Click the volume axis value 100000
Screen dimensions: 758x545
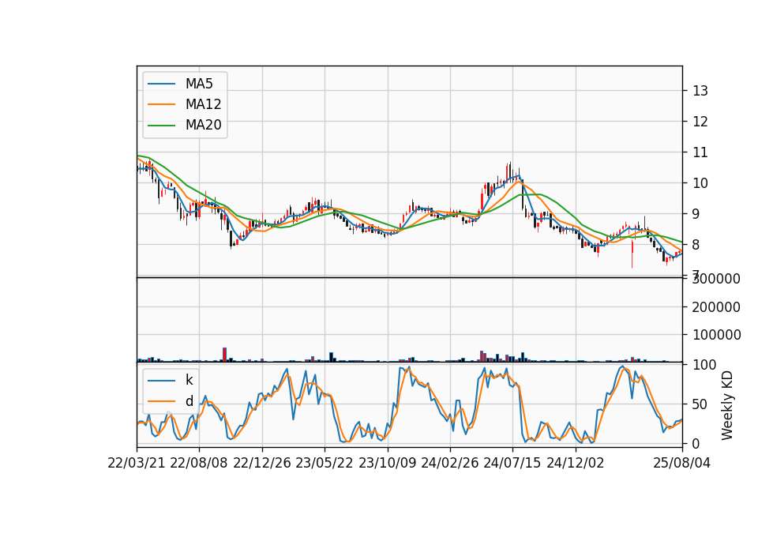point(716,335)
